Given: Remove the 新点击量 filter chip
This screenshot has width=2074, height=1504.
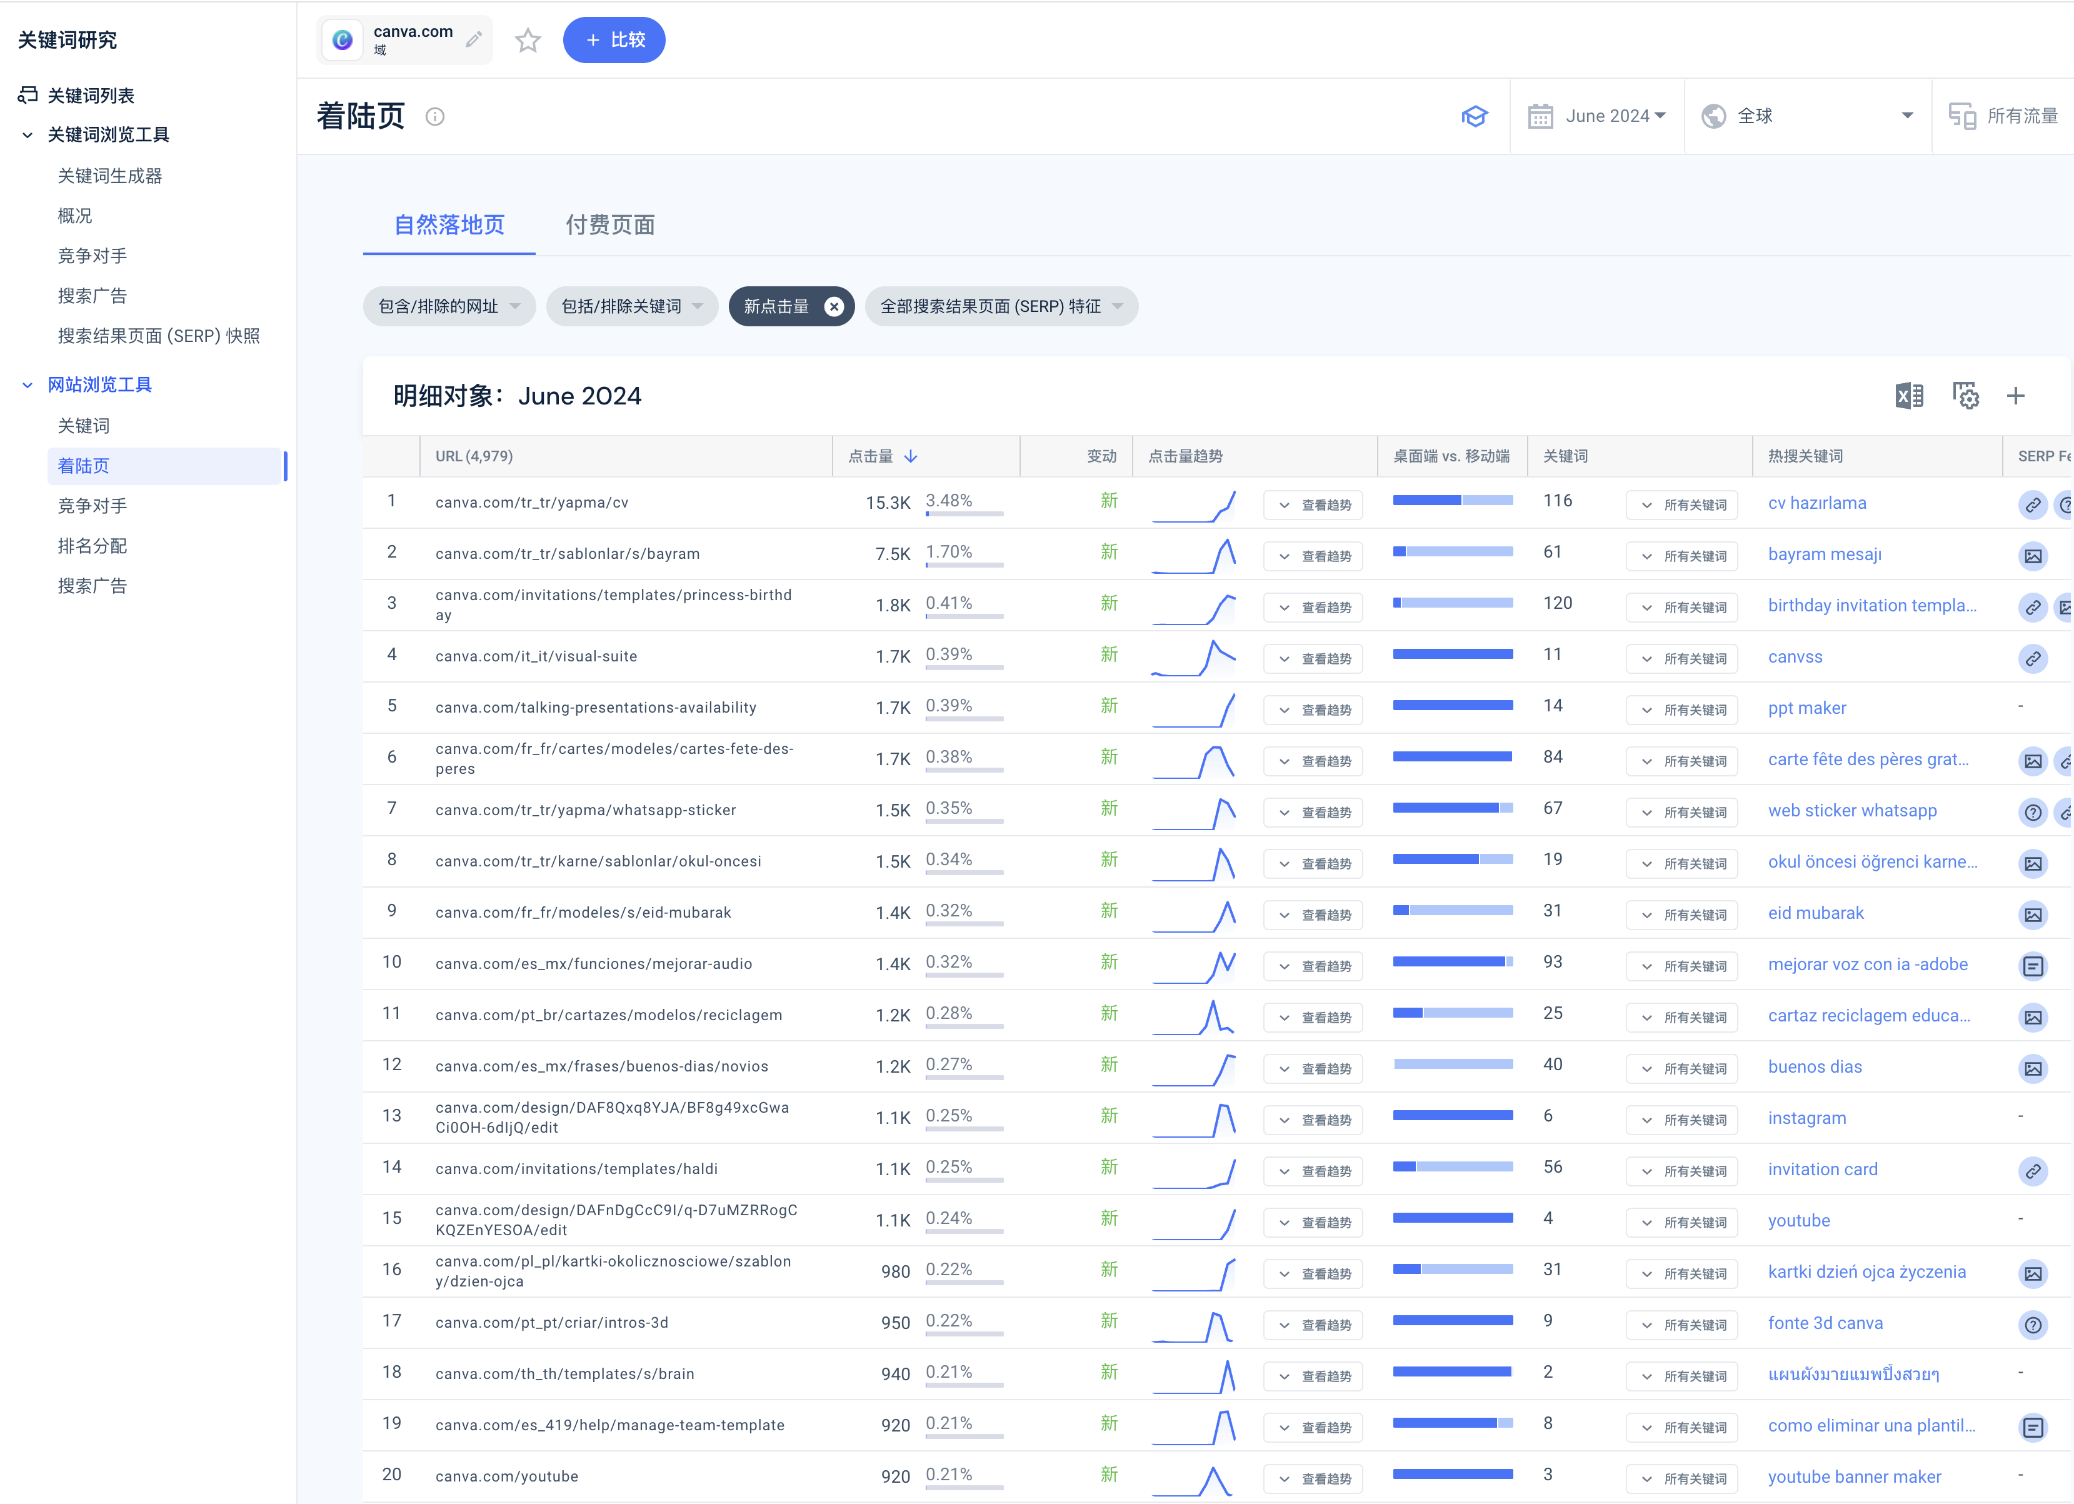Looking at the screenshot, I should pos(833,306).
